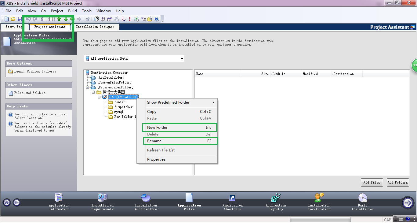417x223 pixels.
Task: Open the Project menu
Action: point(57,11)
